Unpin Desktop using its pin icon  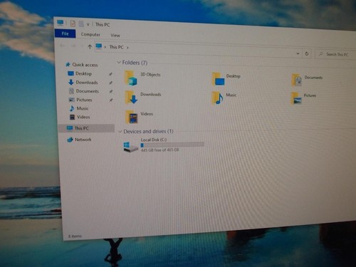[x=110, y=74]
